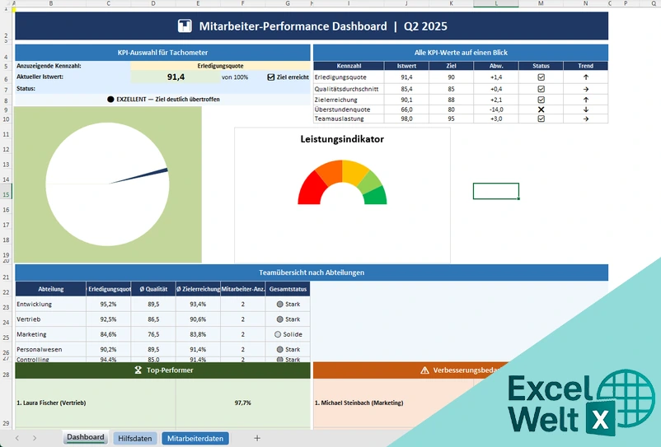The width and height of the screenshot is (661, 447).
Task: Select column header C
Action: coord(108,3)
